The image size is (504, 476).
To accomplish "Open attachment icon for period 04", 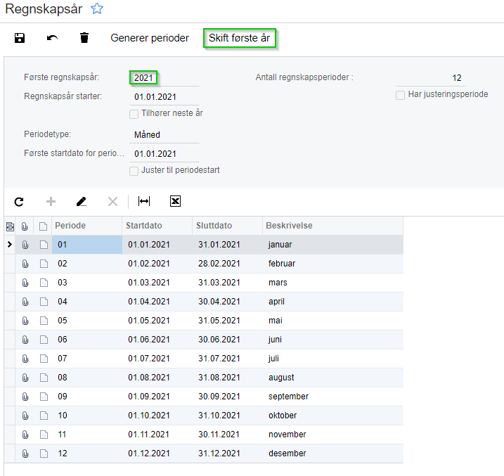I will coord(25,302).
